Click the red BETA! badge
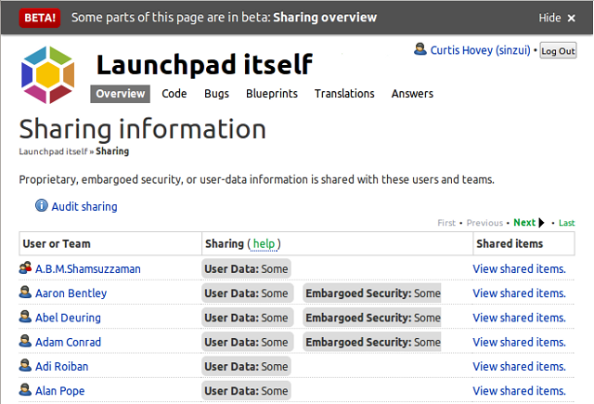The height and width of the screenshot is (404, 594). point(40,18)
